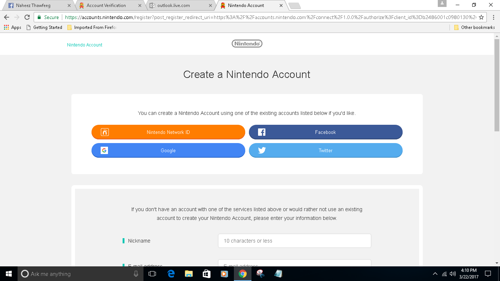
Task: Open Task View on the taskbar
Action: point(152,274)
